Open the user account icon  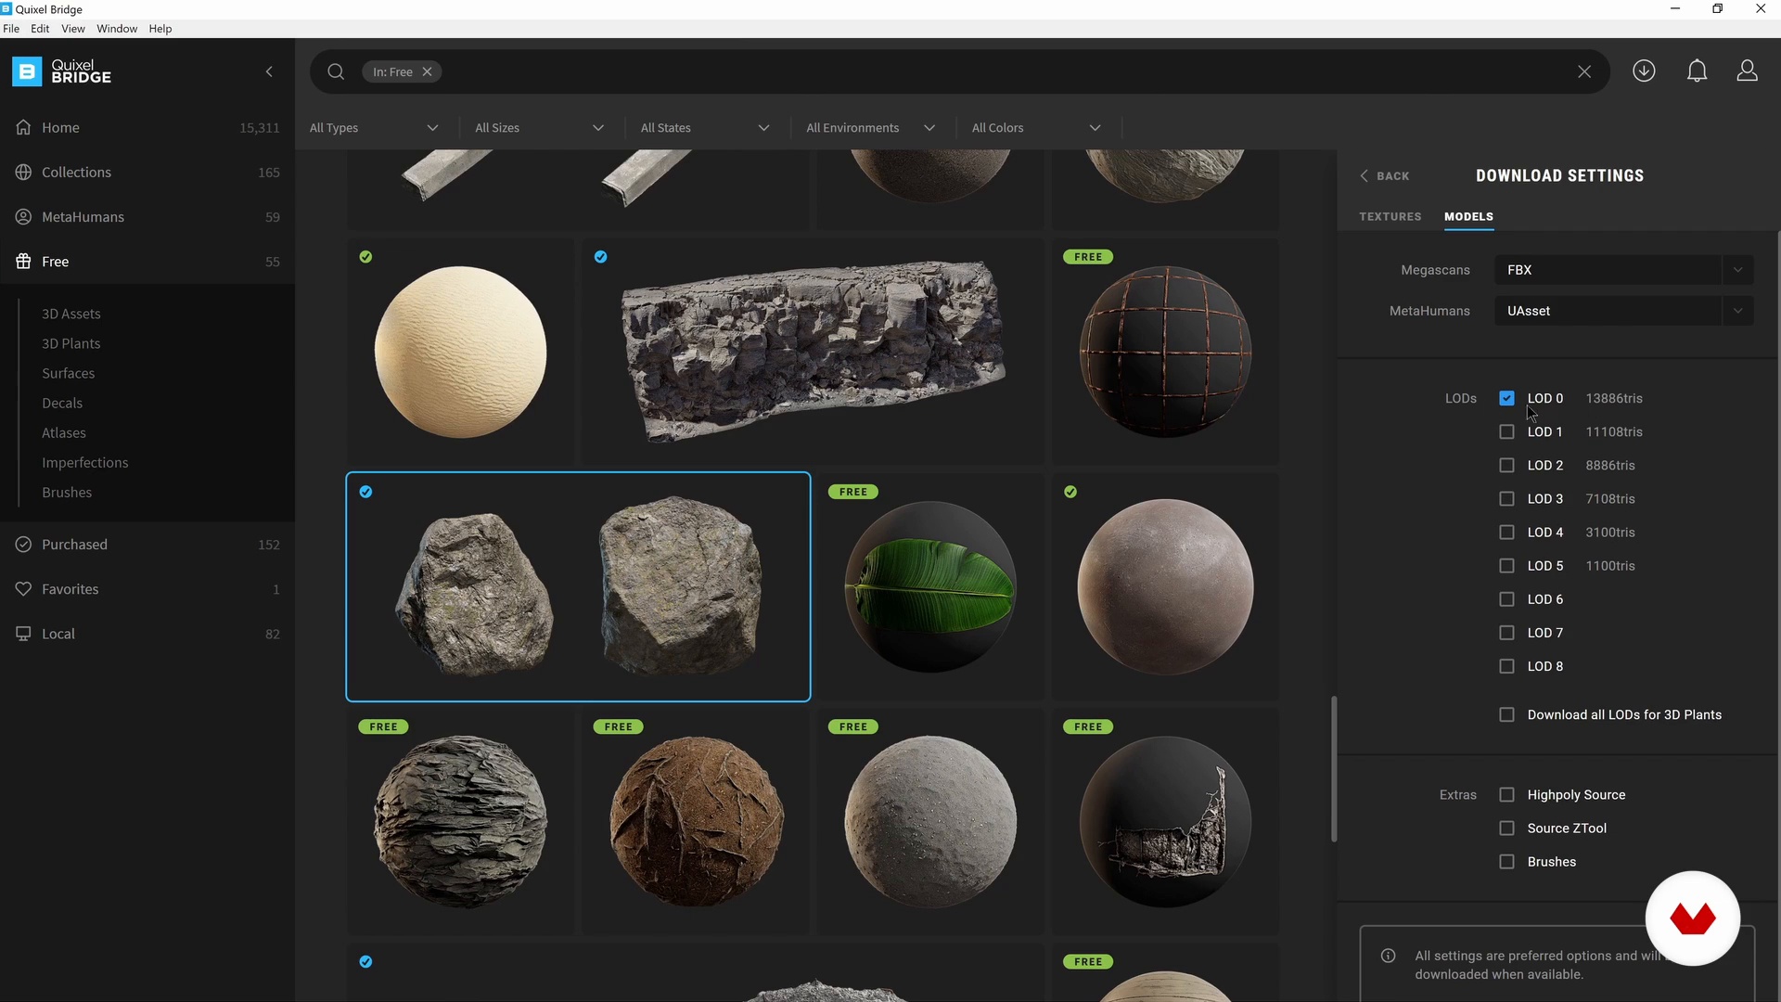tap(1747, 71)
